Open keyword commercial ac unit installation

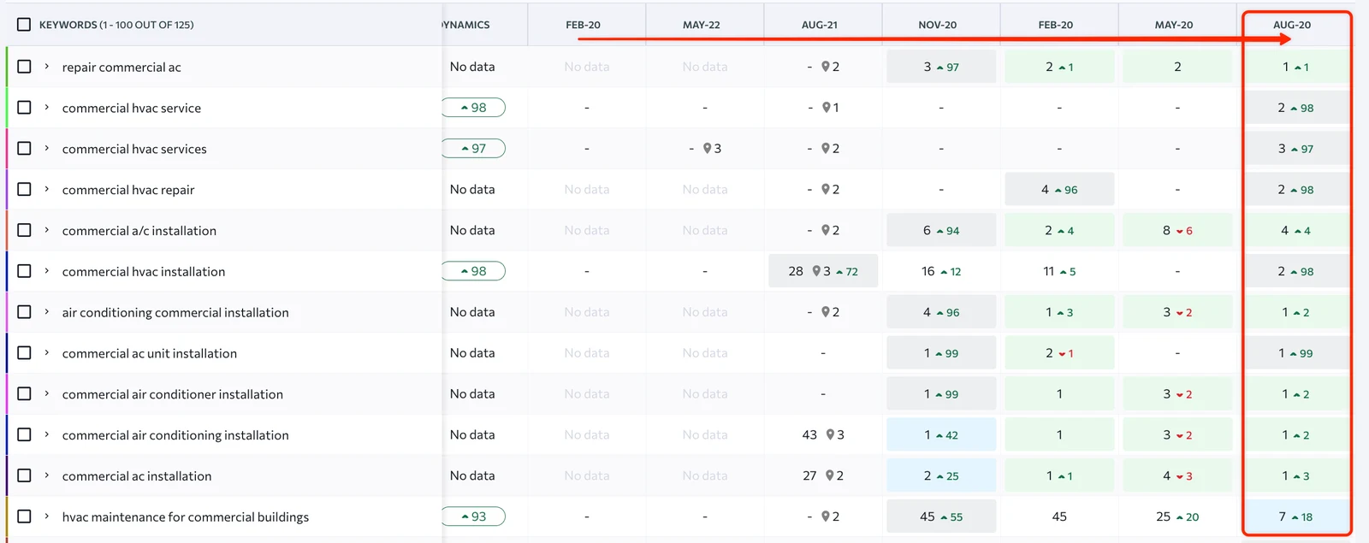click(x=150, y=353)
